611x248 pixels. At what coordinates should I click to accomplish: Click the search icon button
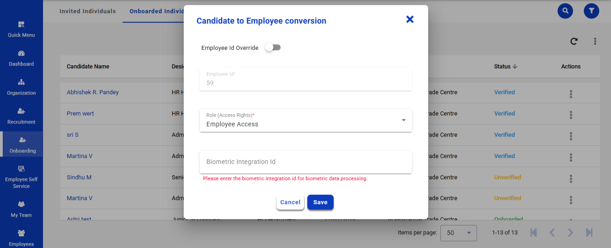pos(565,11)
